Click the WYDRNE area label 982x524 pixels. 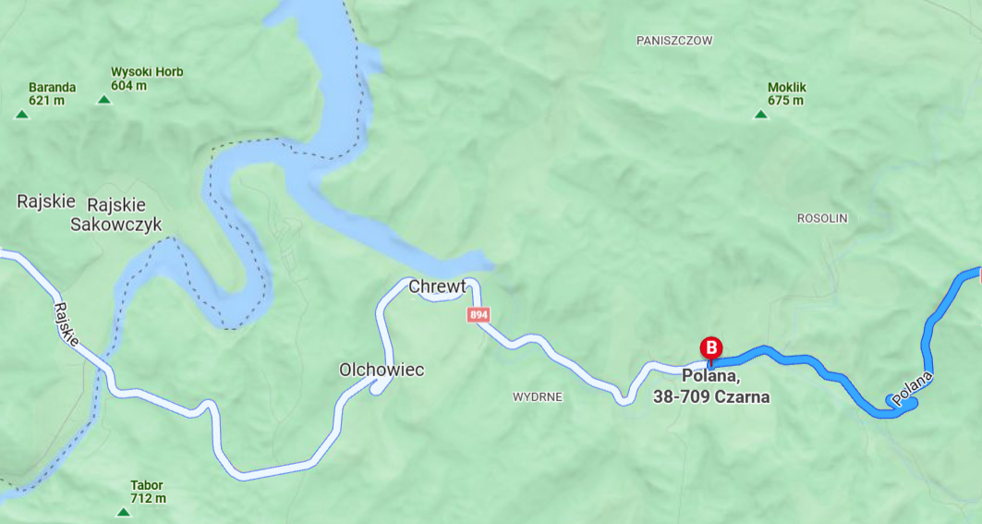[x=538, y=396]
